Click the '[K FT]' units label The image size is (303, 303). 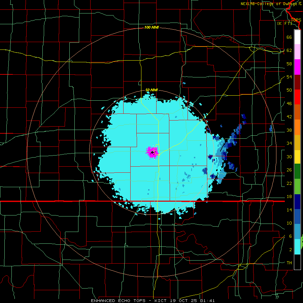coord(284,23)
